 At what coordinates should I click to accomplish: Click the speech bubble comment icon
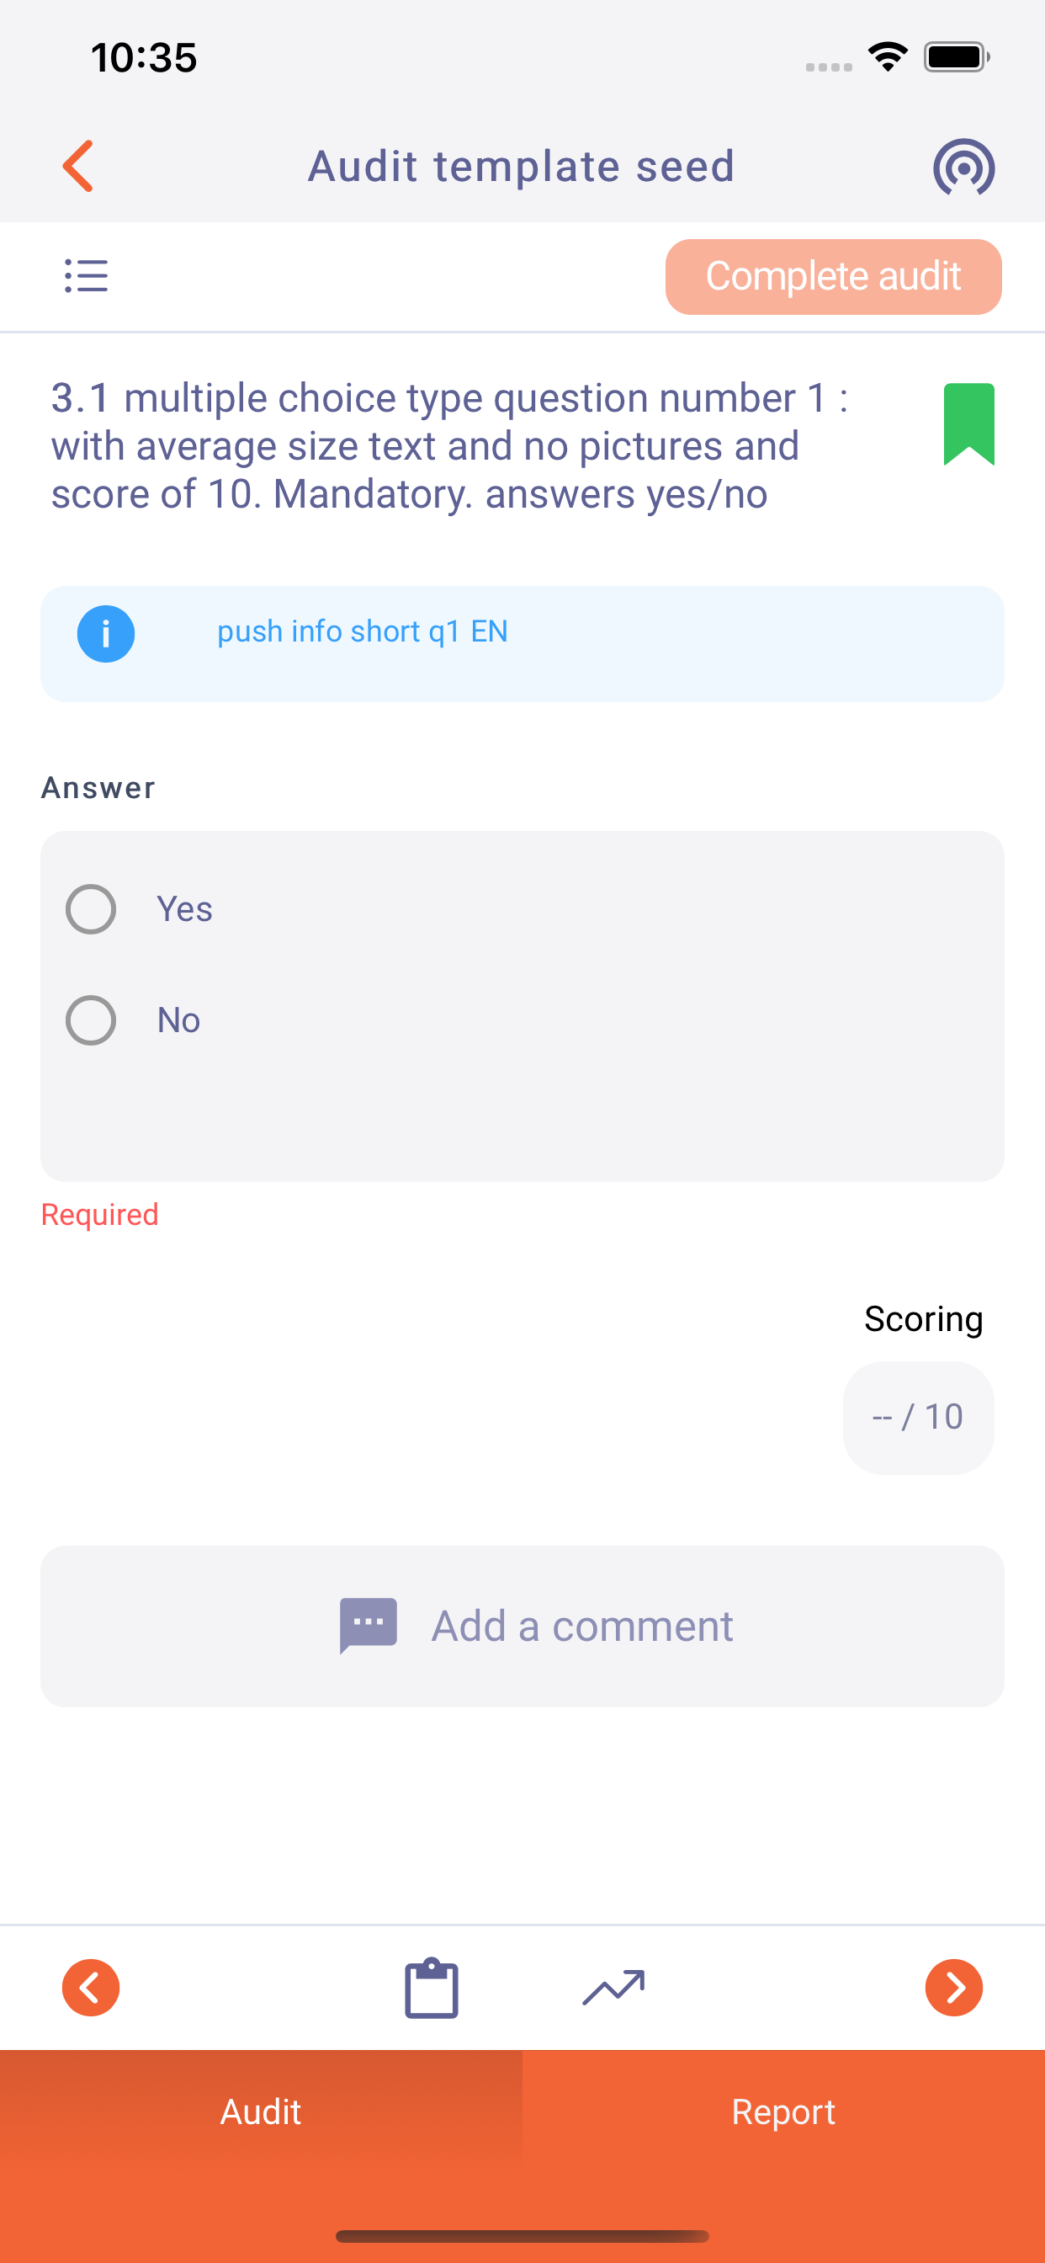pyautogui.click(x=368, y=1625)
